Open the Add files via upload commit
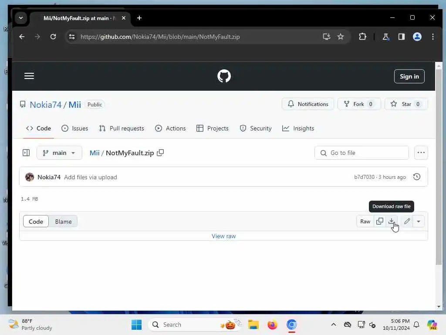The width and height of the screenshot is (446, 335). coord(91,177)
